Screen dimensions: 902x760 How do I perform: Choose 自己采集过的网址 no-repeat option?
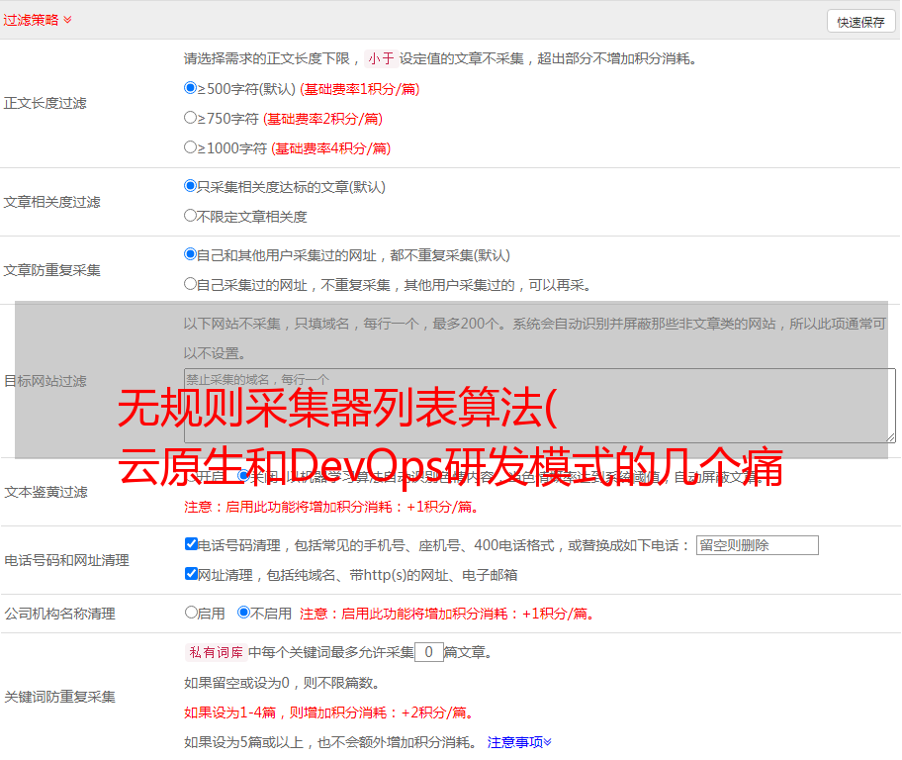191,284
